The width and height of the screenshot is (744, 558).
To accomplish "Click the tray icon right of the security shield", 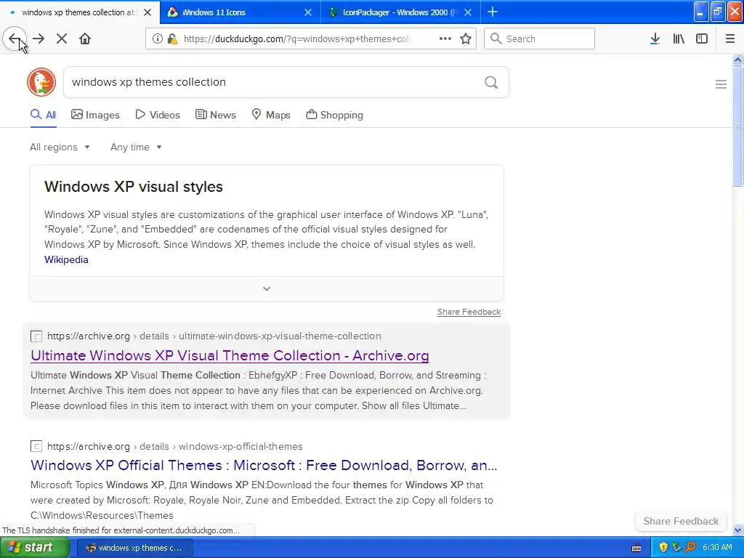I will point(676,547).
